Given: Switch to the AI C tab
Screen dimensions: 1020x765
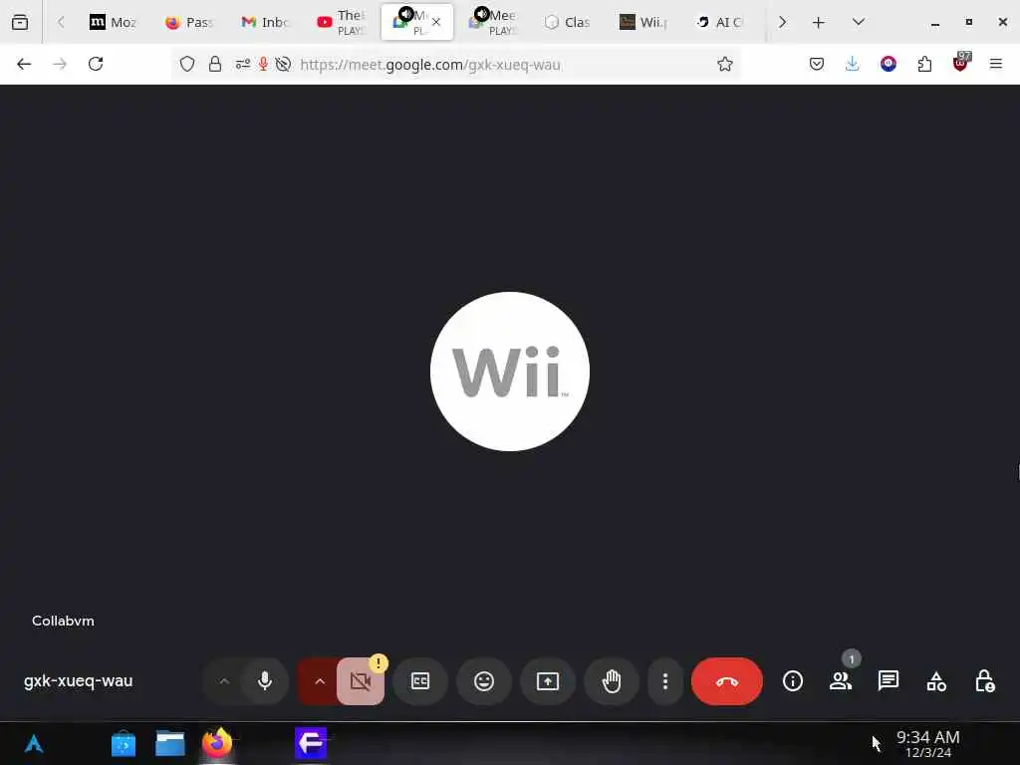Looking at the screenshot, I should 720,22.
